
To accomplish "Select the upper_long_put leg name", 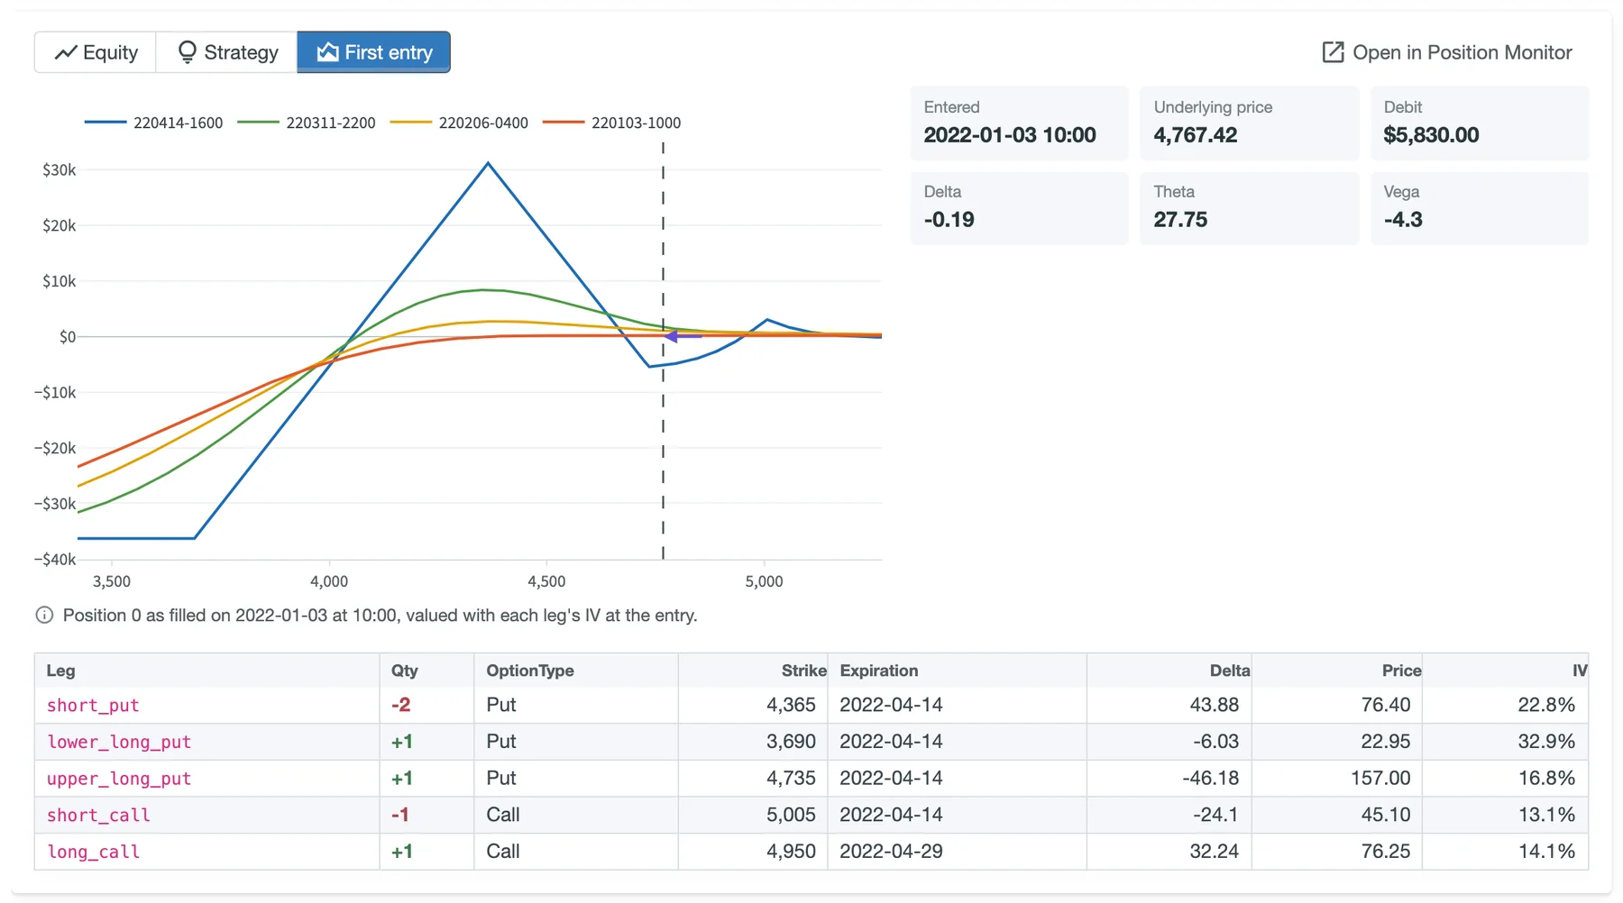I will pos(119,779).
